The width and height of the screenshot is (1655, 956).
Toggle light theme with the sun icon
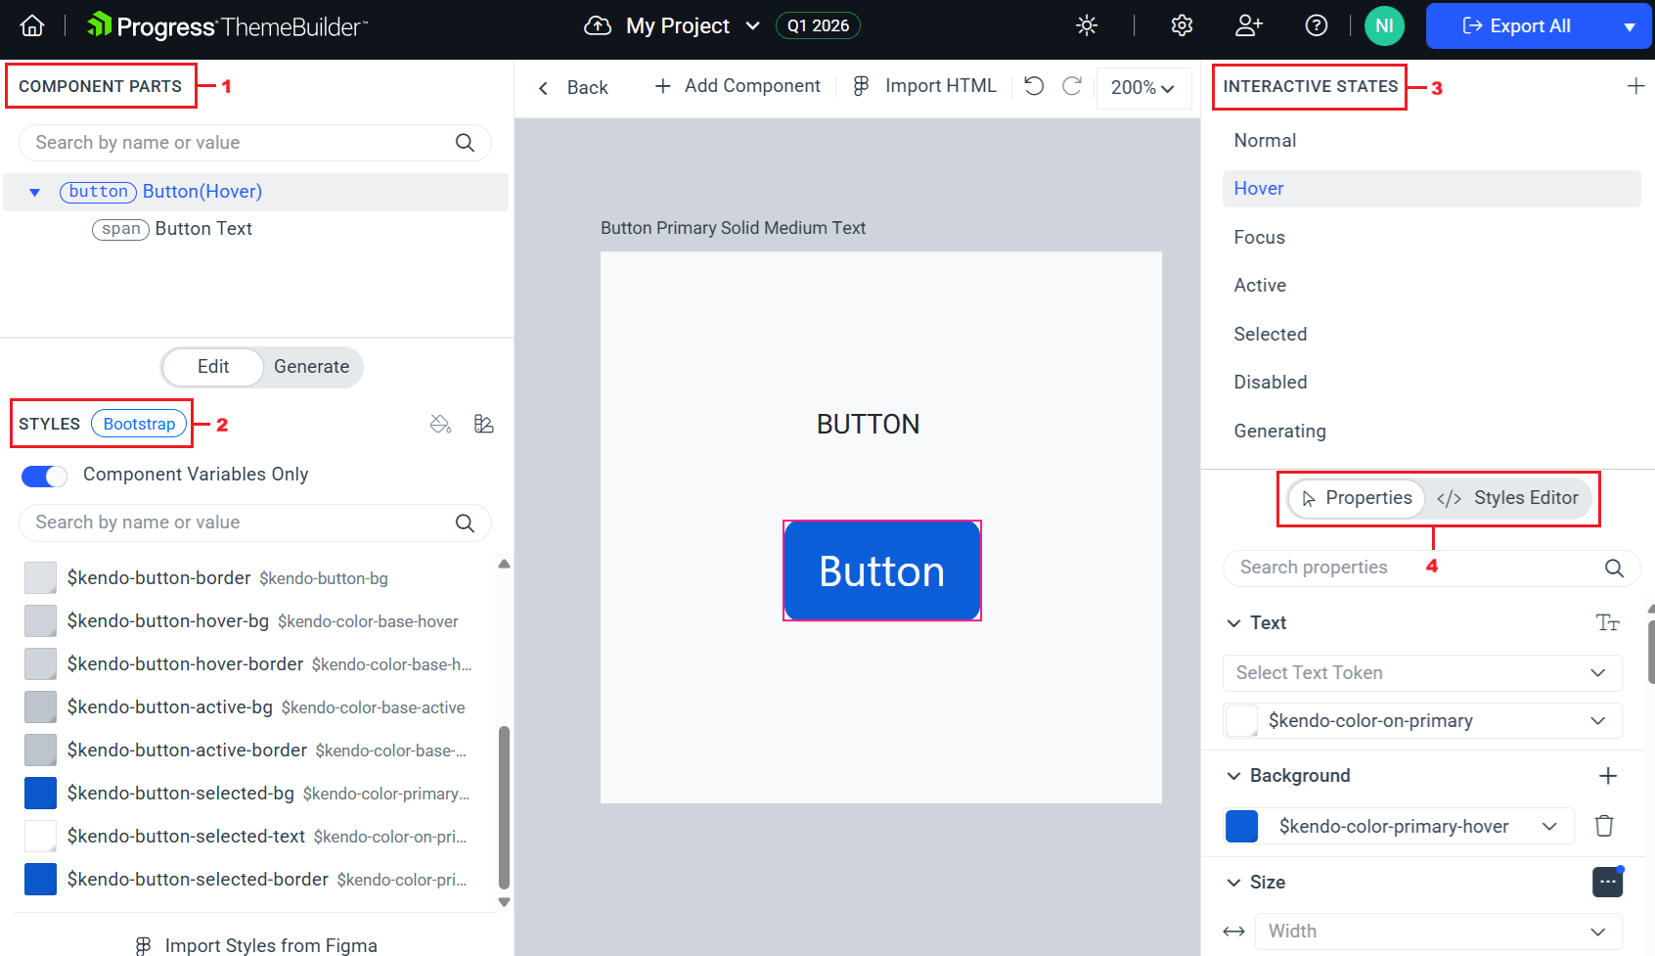[x=1086, y=25]
